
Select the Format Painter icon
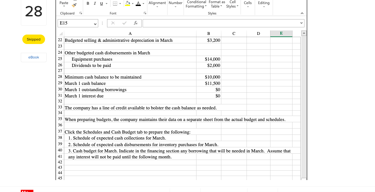point(73,4)
